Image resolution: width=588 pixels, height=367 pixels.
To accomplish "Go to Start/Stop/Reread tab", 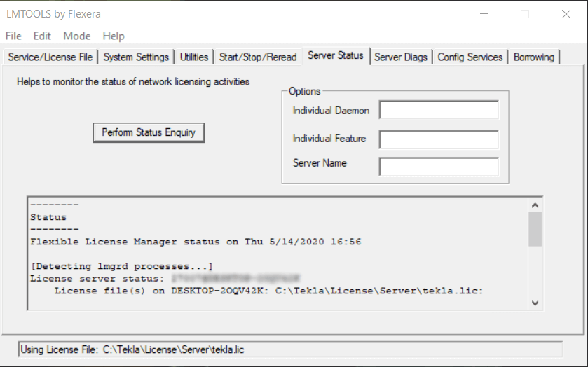I will [x=258, y=57].
